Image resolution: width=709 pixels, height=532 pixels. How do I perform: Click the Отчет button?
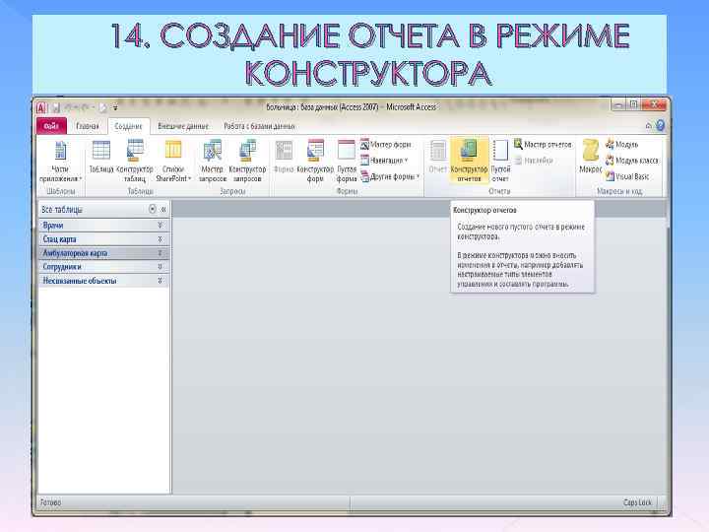point(437,157)
